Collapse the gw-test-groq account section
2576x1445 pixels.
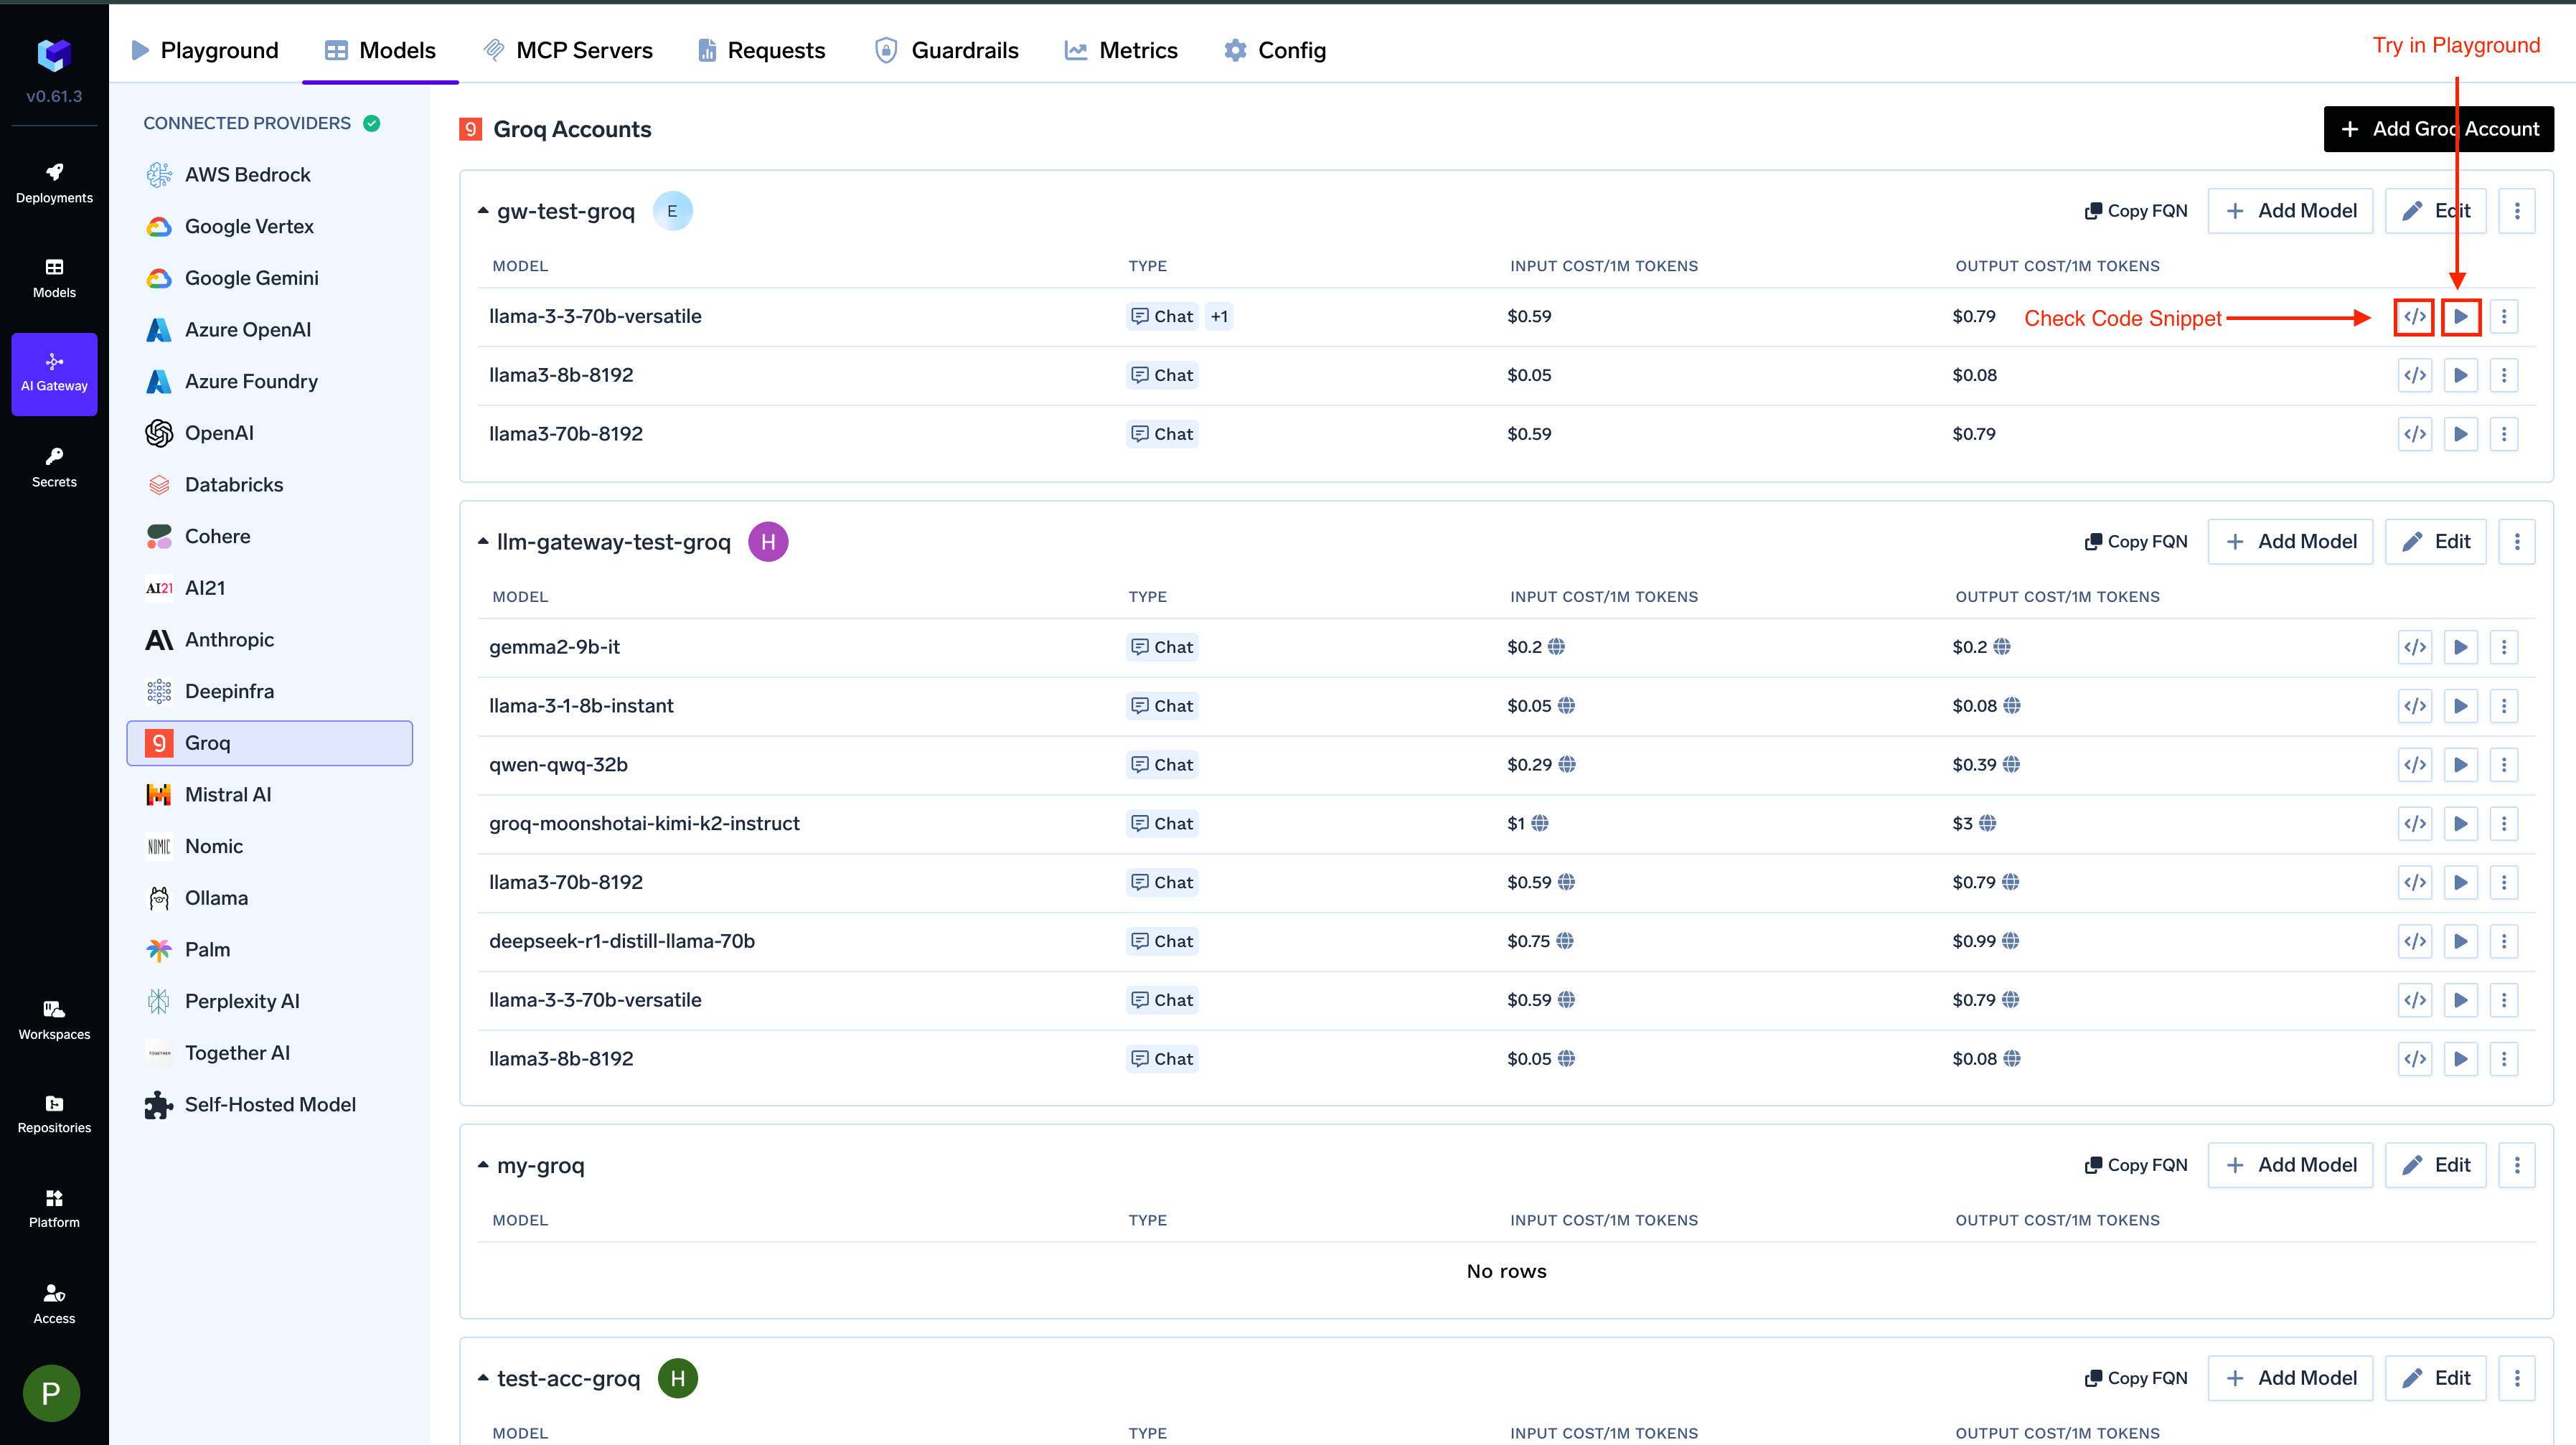[483, 211]
